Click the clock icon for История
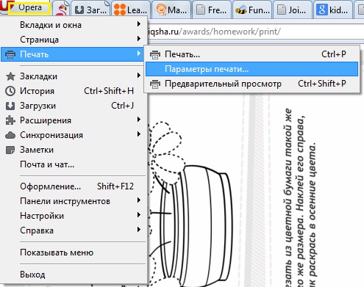This screenshot has width=364, height=287. click(10, 91)
